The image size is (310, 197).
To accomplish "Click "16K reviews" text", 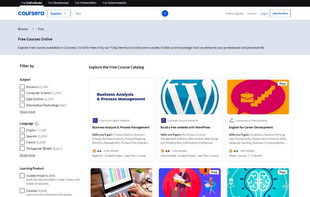I will click(248, 151).
